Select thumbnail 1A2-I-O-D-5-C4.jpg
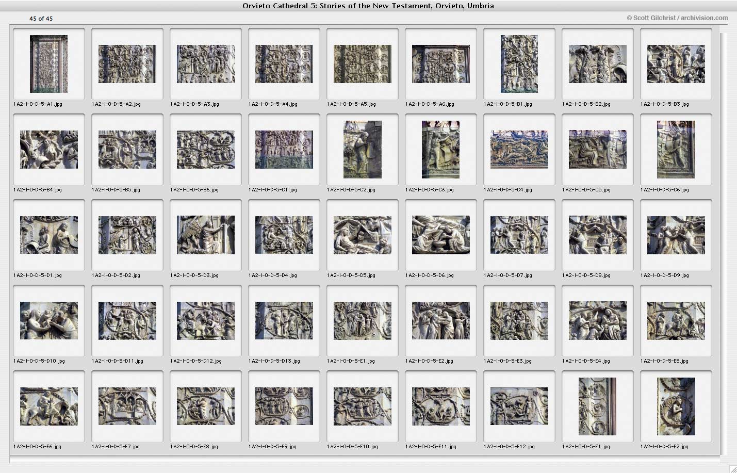737x473 pixels. (519, 150)
